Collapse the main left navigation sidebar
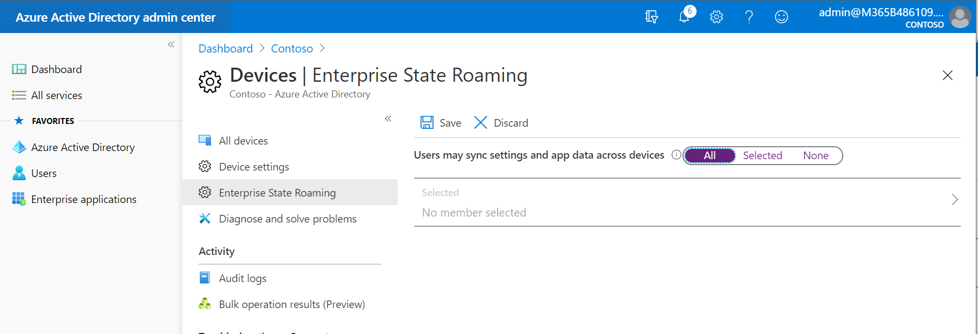 171,44
